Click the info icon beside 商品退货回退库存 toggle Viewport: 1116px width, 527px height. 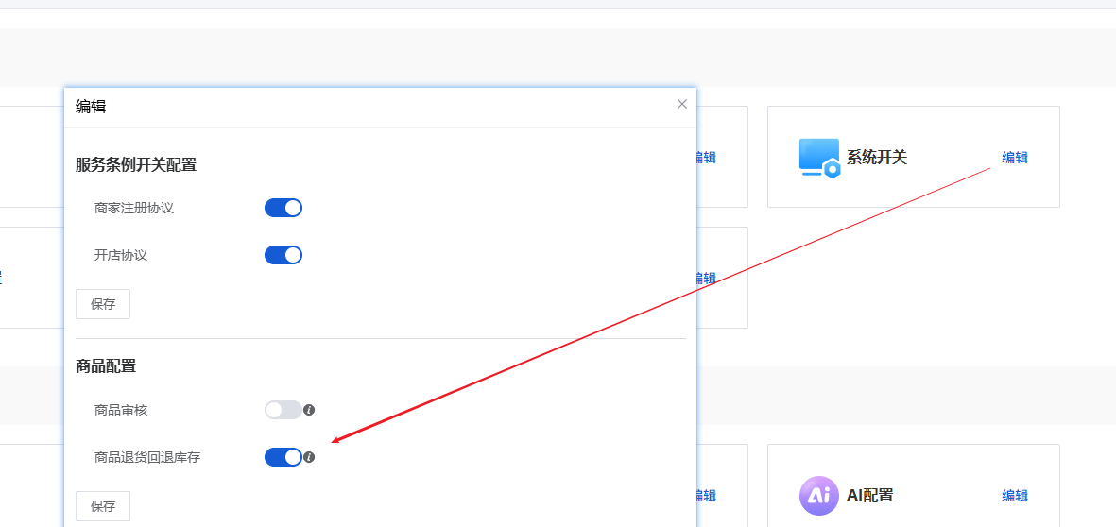(x=309, y=457)
